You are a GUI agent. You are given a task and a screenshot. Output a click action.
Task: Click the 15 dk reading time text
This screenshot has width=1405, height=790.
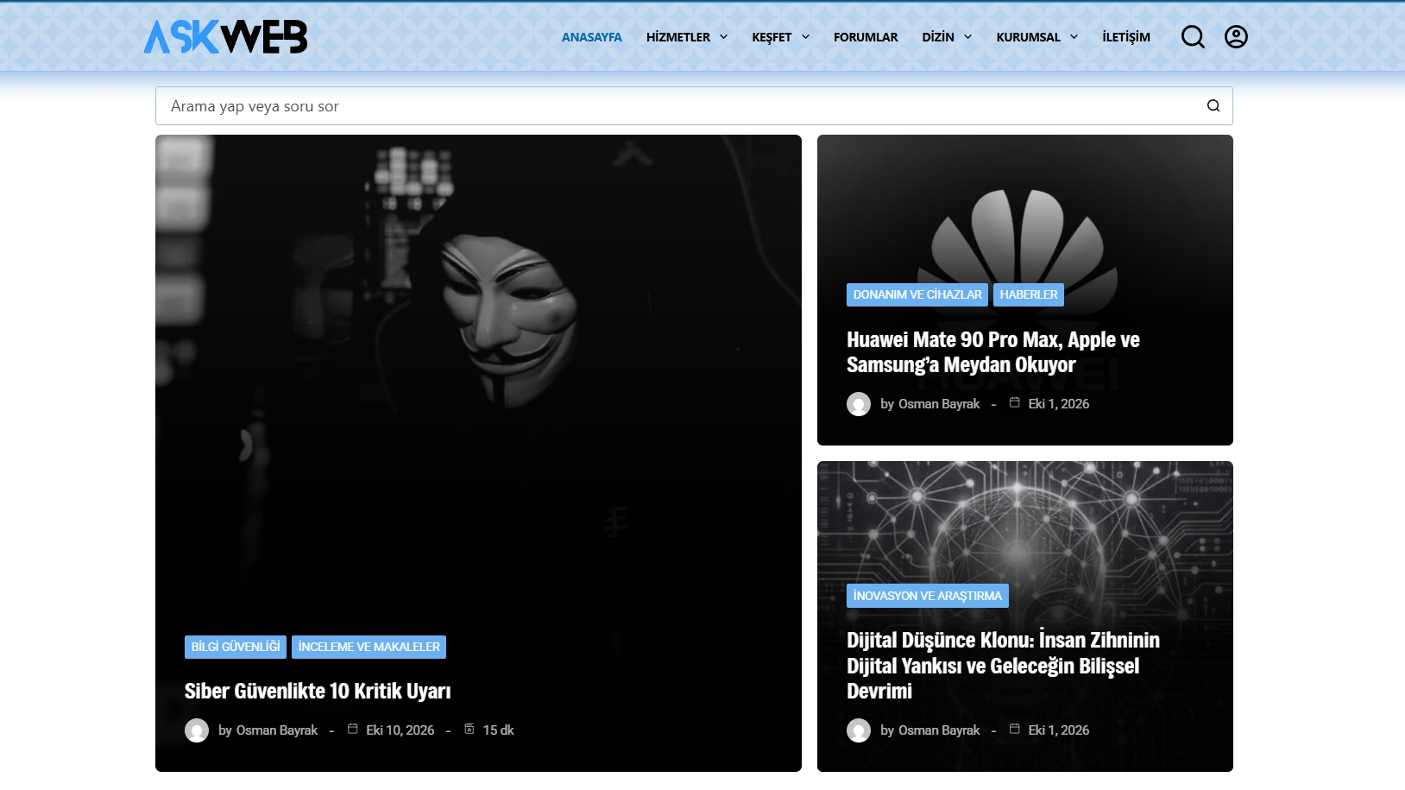pos(498,730)
